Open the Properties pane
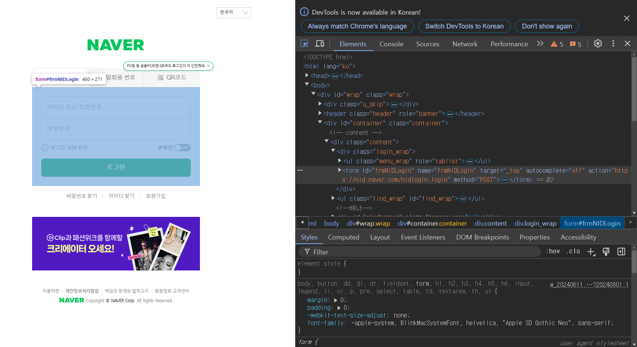Screen dimensions: 637x347 click(534, 237)
